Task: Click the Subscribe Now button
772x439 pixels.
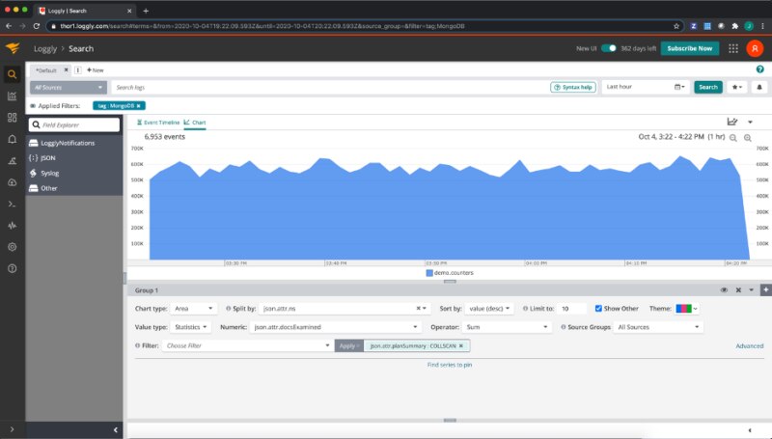Action: (690, 48)
